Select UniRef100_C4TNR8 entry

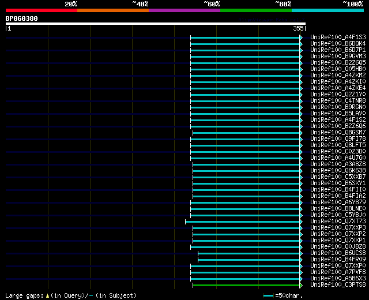[338, 101]
